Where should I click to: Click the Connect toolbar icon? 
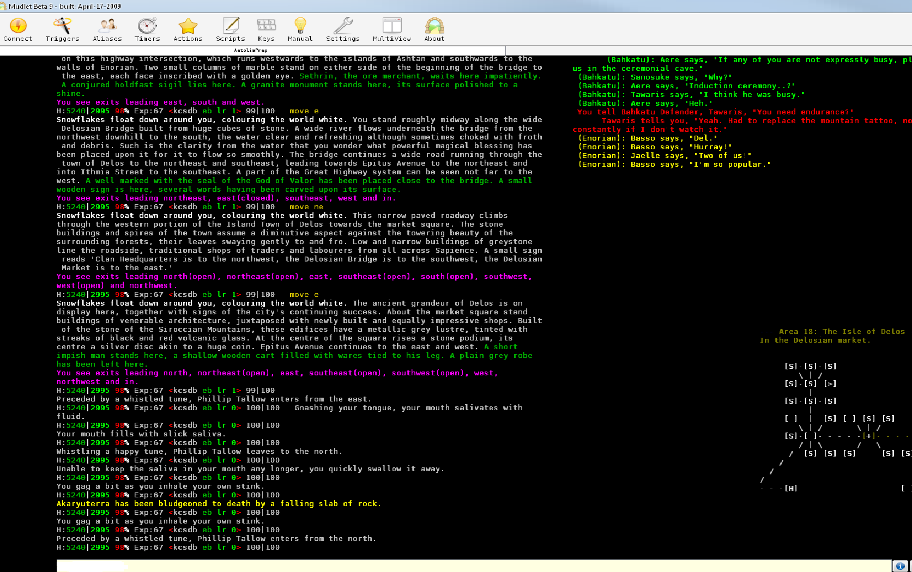click(17, 29)
